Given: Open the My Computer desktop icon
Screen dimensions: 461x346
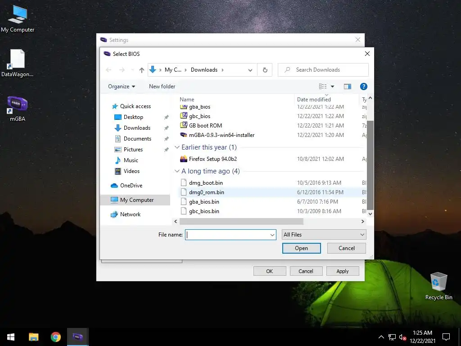Looking at the screenshot, I should (18, 18).
